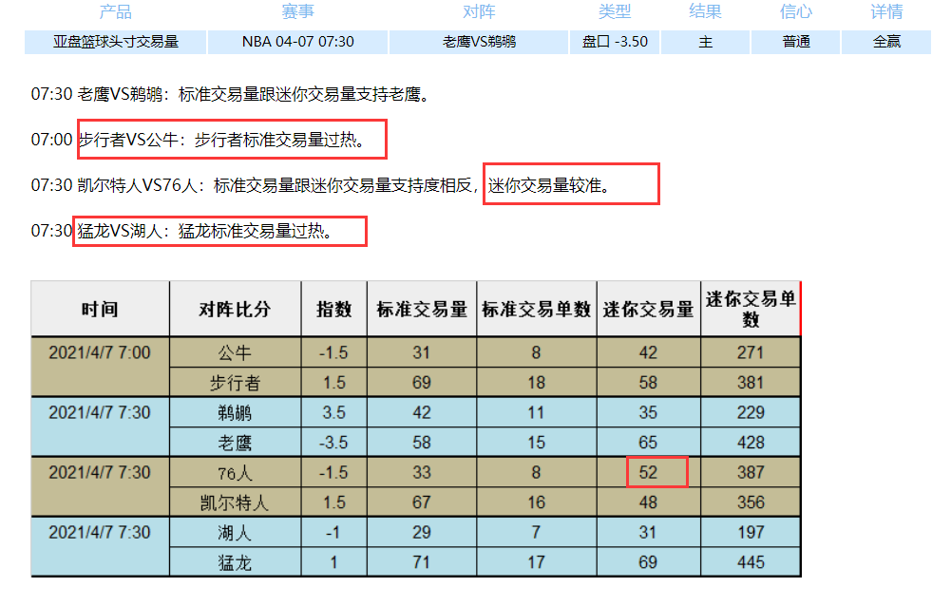Click the 对阵 column header
Screen dimensions: 932x606
pos(479,11)
